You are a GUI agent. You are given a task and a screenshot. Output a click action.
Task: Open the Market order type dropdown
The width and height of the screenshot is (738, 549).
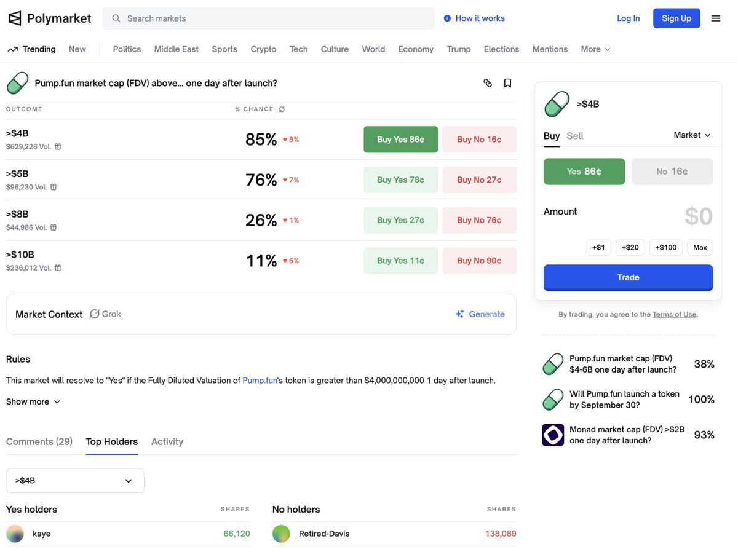click(692, 135)
